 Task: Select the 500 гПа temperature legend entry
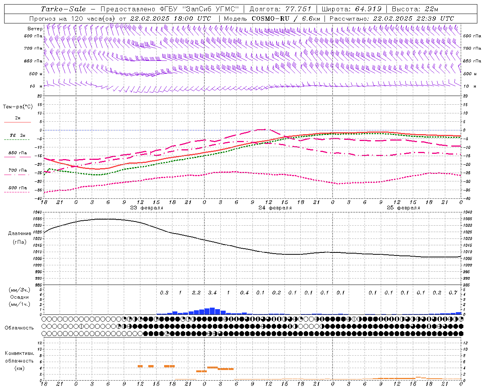pos(17,188)
